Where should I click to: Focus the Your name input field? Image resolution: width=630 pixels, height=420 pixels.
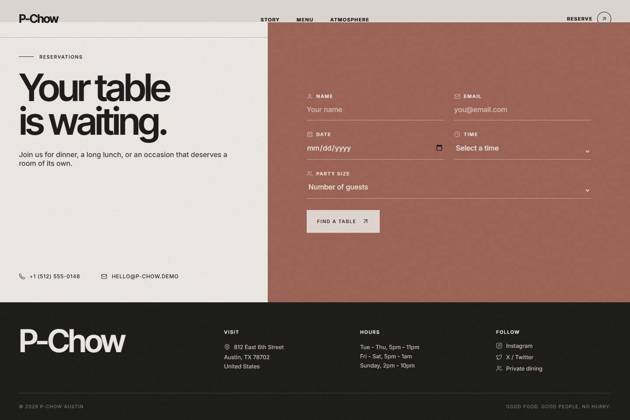375,110
